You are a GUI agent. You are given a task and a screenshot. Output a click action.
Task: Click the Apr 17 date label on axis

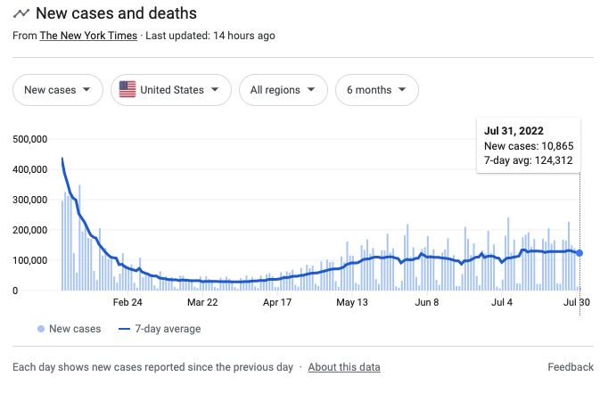(275, 302)
